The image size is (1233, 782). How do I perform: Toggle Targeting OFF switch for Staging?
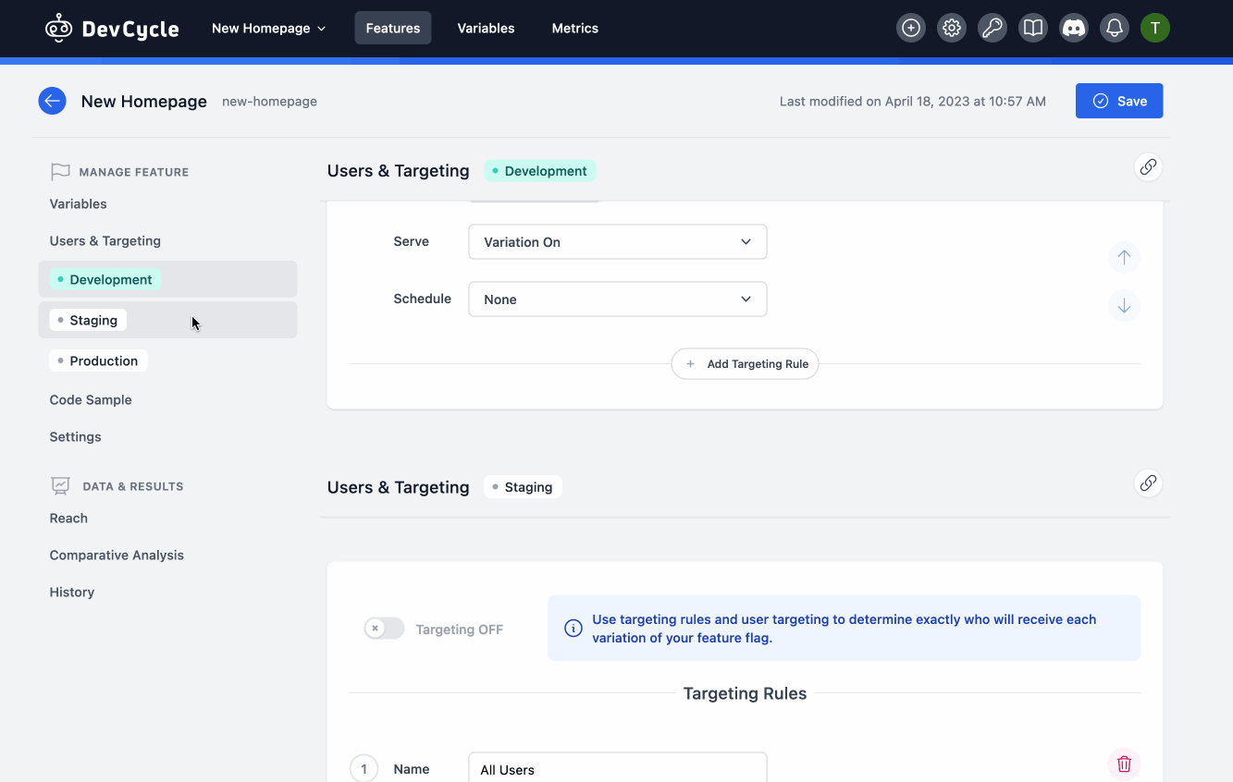click(384, 628)
